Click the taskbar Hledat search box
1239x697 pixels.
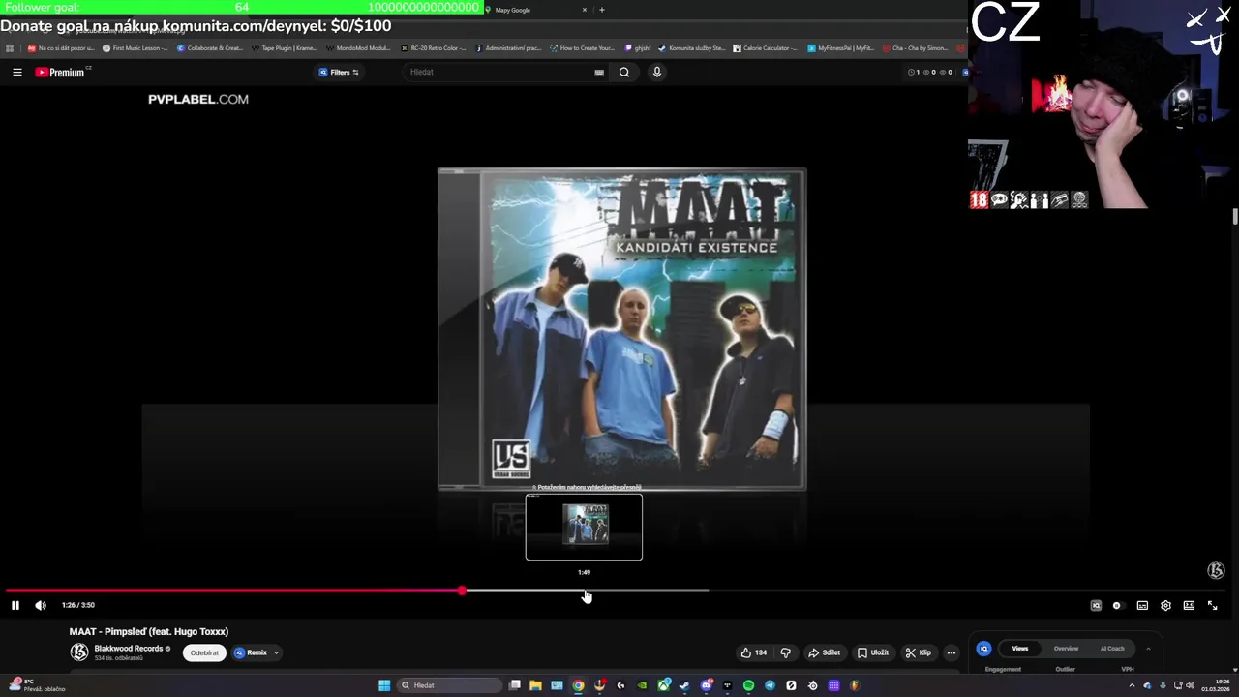tap(448, 685)
